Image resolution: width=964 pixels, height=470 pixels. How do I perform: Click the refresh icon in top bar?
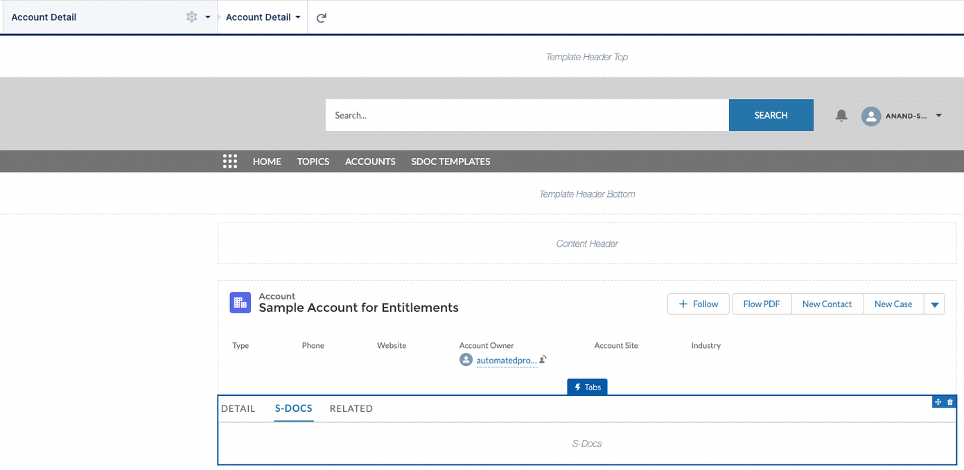tap(322, 18)
